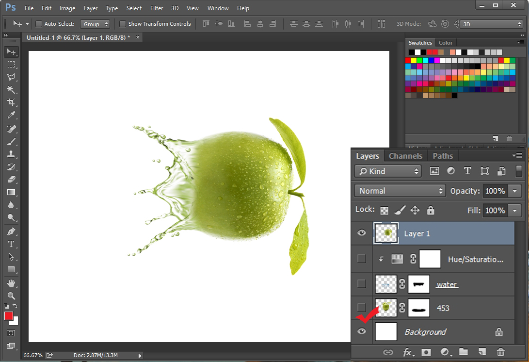The image size is (529, 362).
Task: Open the Fill slider dropdown arrow
Action: click(515, 211)
